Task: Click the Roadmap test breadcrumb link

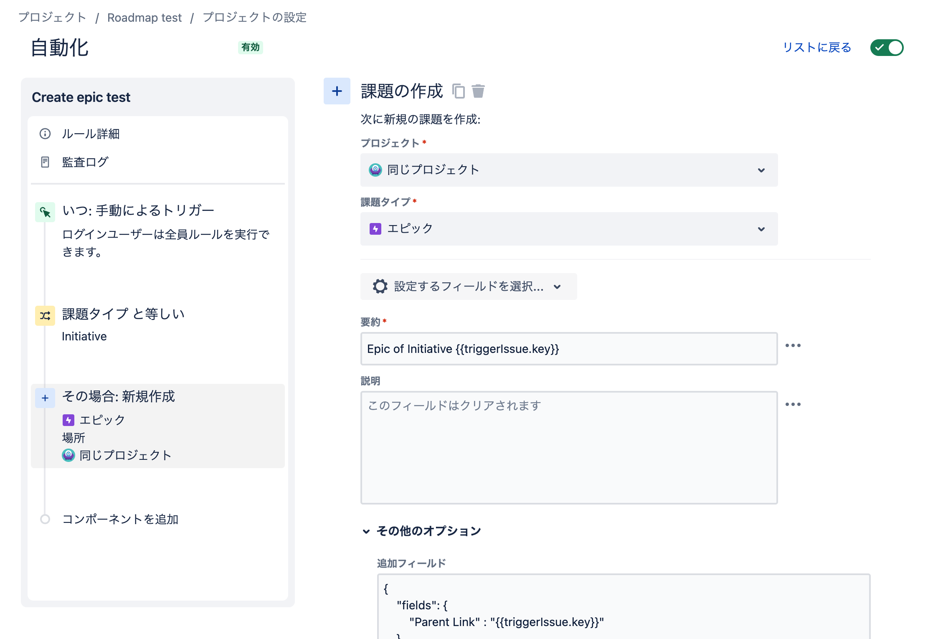Action: (x=145, y=18)
